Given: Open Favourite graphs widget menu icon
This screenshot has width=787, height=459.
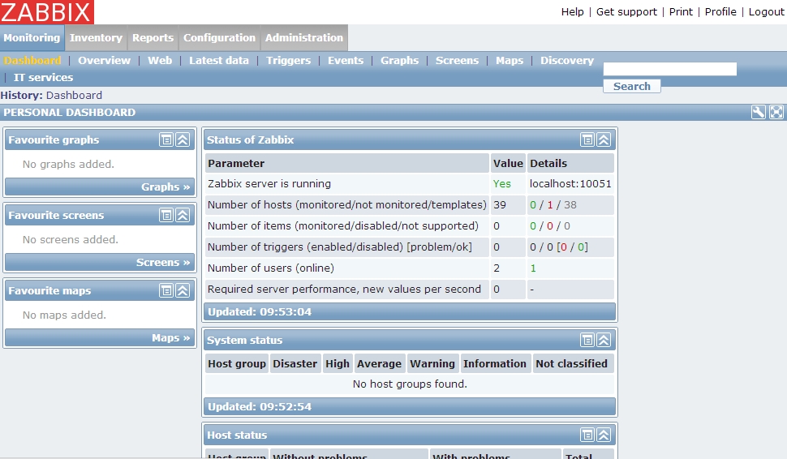Looking at the screenshot, I should coord(166,139).
